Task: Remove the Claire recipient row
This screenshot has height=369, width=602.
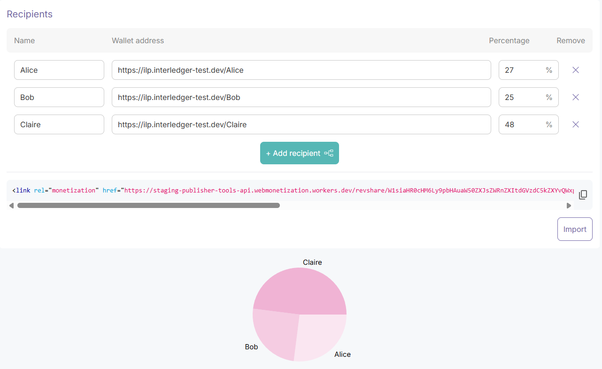Action: (x=575, y=124)
